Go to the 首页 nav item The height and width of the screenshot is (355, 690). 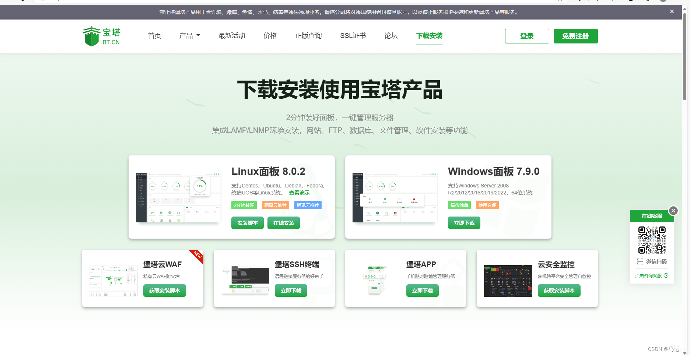pyautogui.click(x=154, y=36)
